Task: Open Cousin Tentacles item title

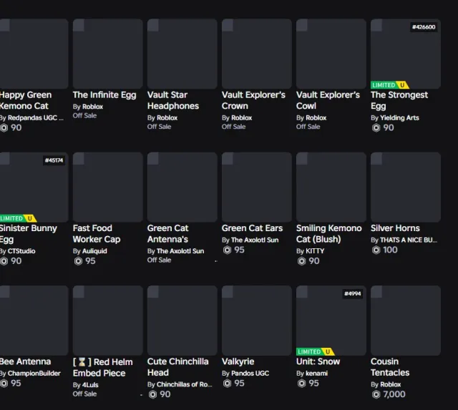Action: (x=390, y=367)
